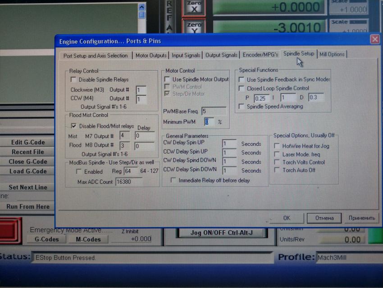Image resolution: width=383 pixels, height=288 pixels.
Task: Click the PWMBase Freq. input field
Action: point(214,111)
